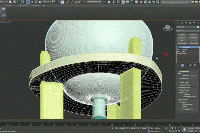Image resolution: width=200 pixels, height=133 pixels.
Task: Expand the Edit Poly stack entry
Action: pyautogui.click(x=180, y=49)
